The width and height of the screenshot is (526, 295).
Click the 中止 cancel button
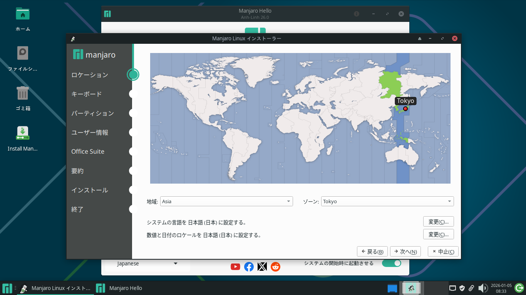[443, 252]
